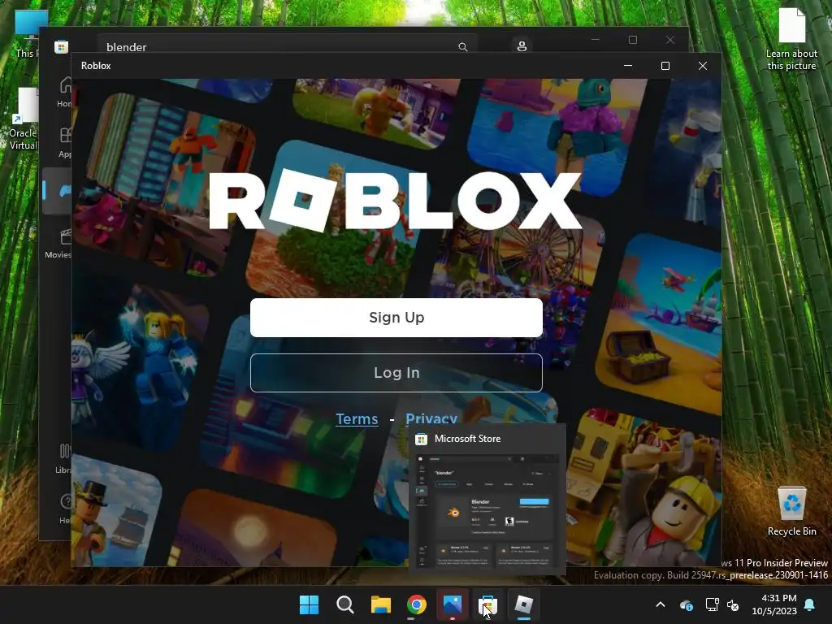Maximize the Roblox window
Viewport: 832px width, 624px height.
coord(665,66)
